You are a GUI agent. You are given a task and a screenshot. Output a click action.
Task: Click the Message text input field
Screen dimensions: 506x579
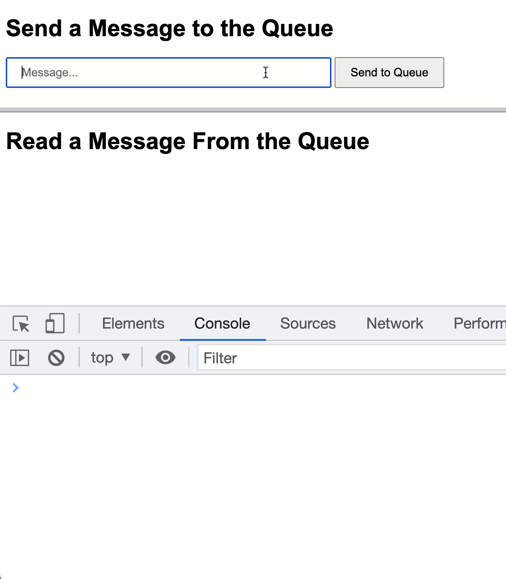tap(168, 72)
